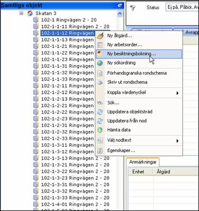The image size is (199, 211).
Task: Click the filter funnel icon beside Status
Action: click(x=133, y=8)
